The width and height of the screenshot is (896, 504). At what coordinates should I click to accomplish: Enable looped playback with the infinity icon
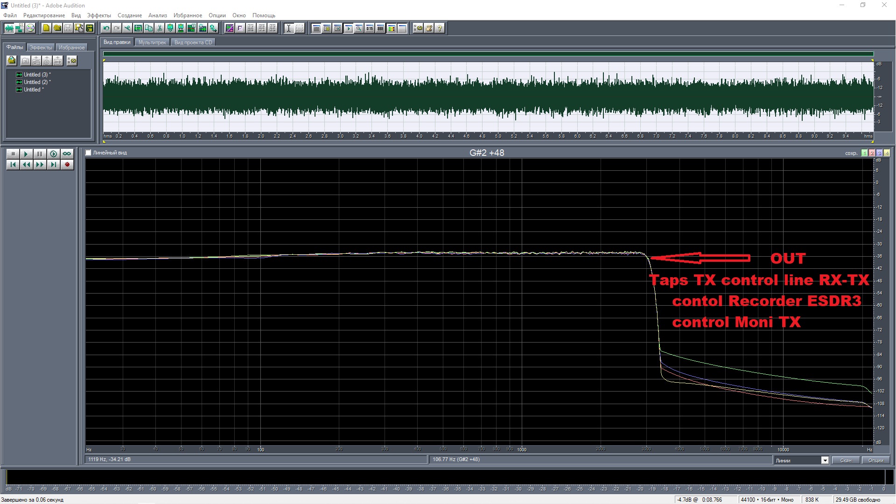pyautogui.click(x=67, y=154)
